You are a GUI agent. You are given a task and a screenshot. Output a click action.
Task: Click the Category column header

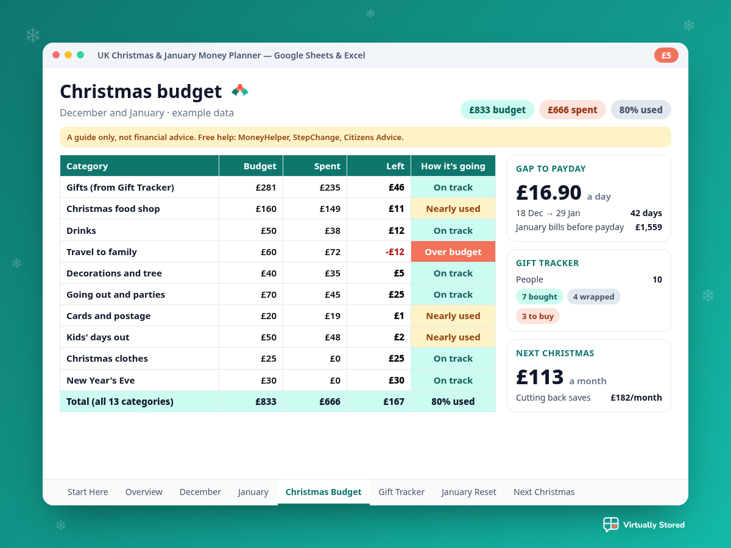139,166
